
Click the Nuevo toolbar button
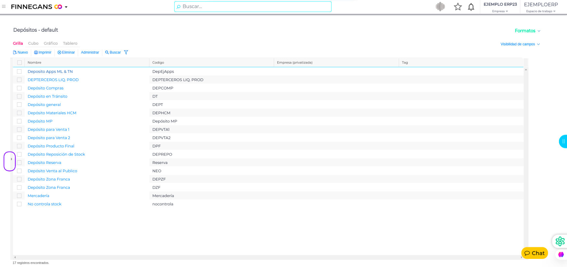click(x=20, y=52)
